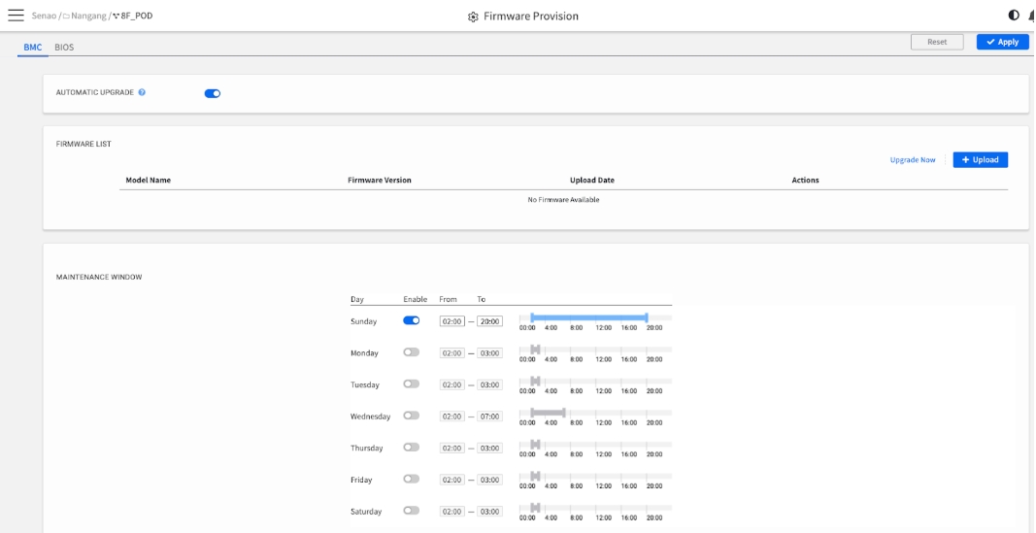Click the 8F_POD network icon in breadcrumb
The image size is (1036, 533).
[x=117, y=17]
